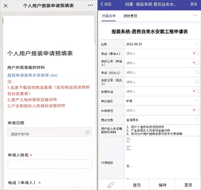Tap the edit icon in the 身份证号（申请人） row
This screenshot has height=190, width=201.
197,63
